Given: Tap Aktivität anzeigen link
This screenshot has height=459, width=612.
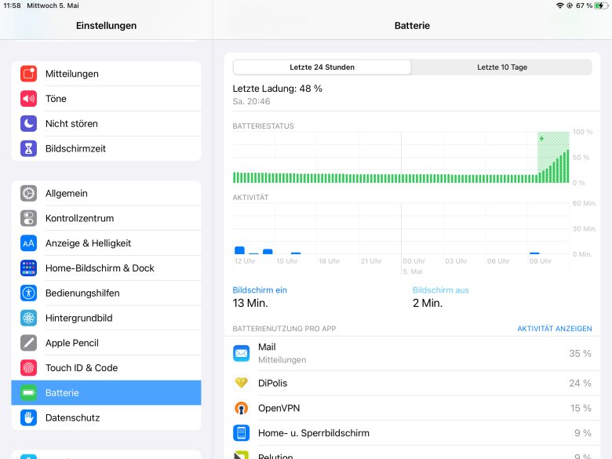Looking at the screenshot, I should click(554, 329).
